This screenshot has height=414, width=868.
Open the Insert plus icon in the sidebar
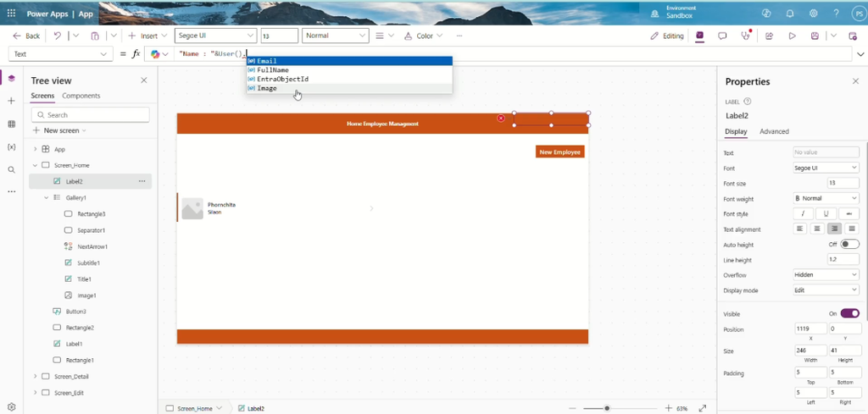12,101
